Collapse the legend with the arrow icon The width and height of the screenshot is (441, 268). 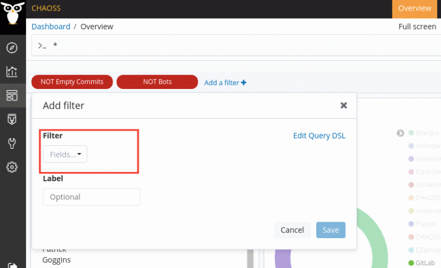[x=400, y=133]
